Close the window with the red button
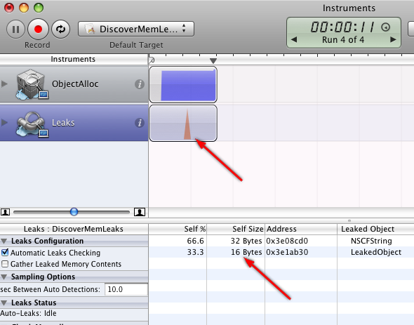The image size is (414, 325). [x=9, y=8]
